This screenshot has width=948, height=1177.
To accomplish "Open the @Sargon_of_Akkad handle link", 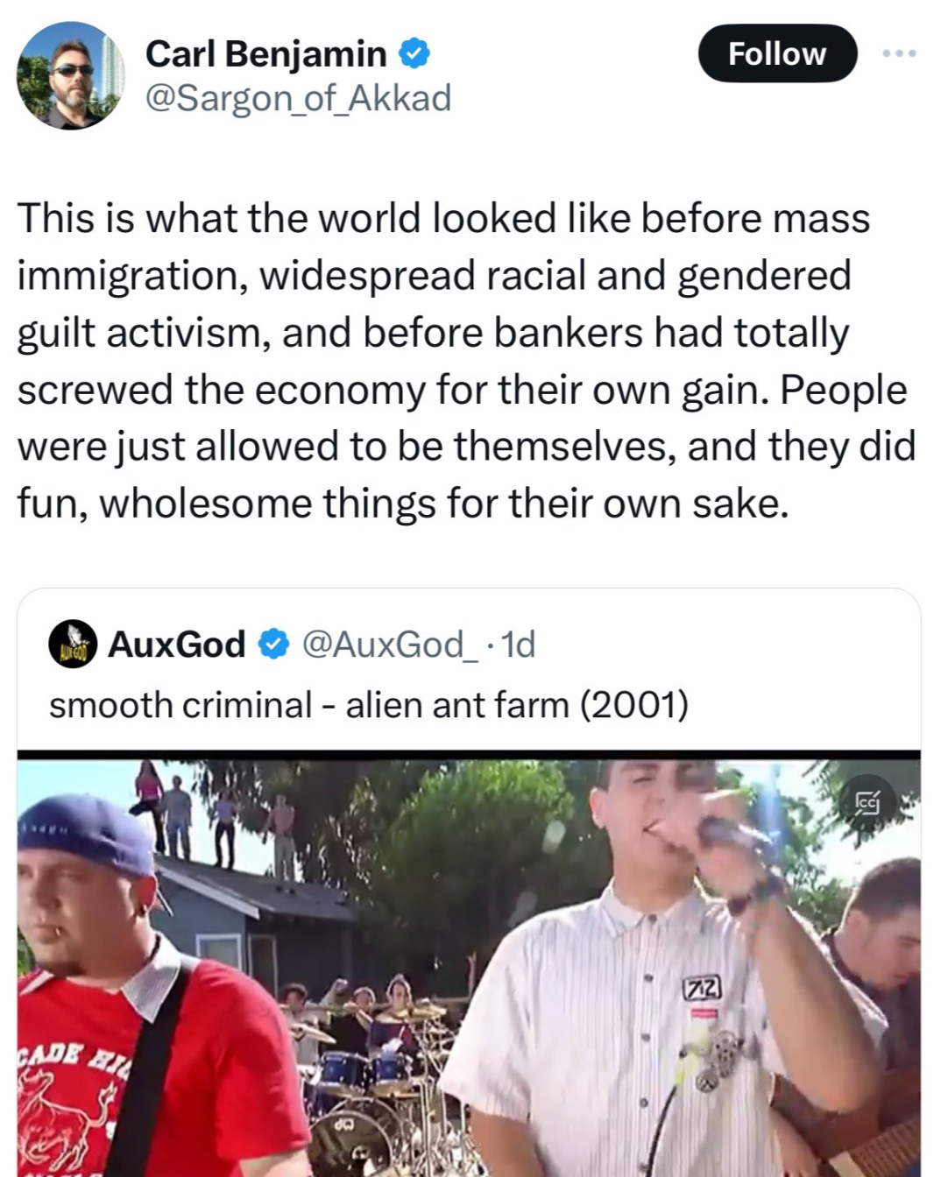I will tap(298, 98).
